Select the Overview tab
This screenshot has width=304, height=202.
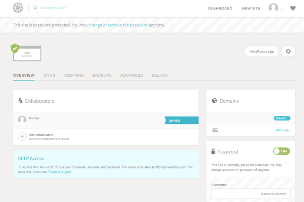click(x=23, y=75)
